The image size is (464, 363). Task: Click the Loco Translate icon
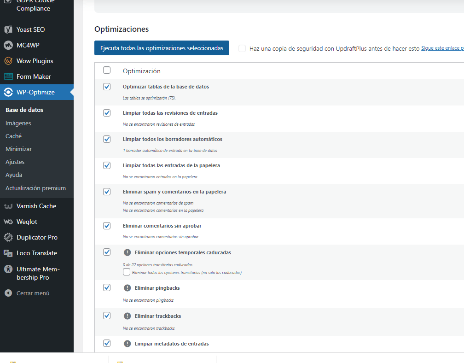8,253
